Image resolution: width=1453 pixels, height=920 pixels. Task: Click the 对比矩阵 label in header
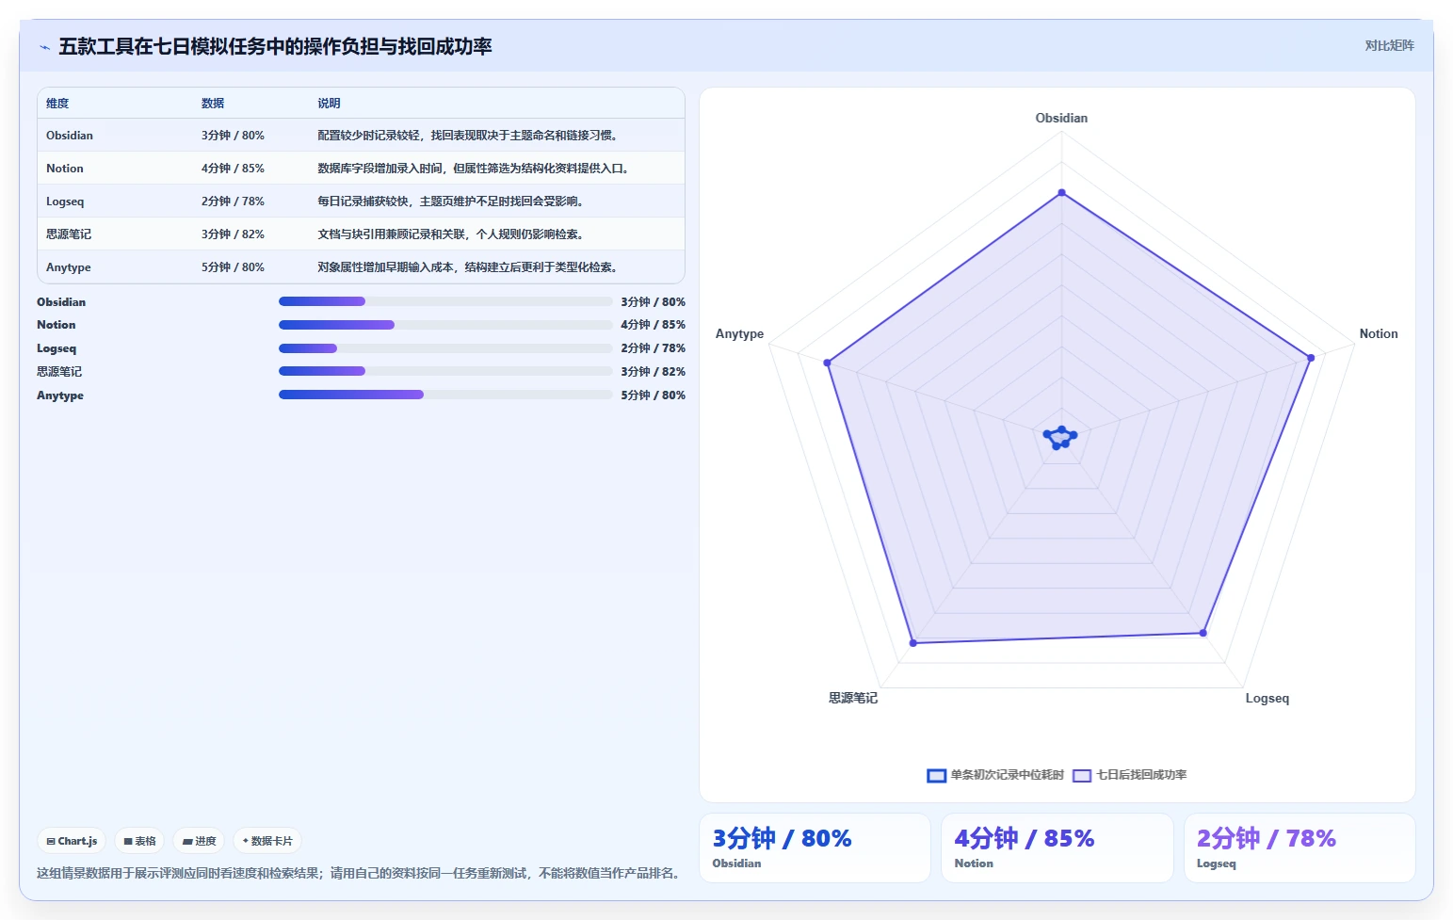pos(1389,45)
